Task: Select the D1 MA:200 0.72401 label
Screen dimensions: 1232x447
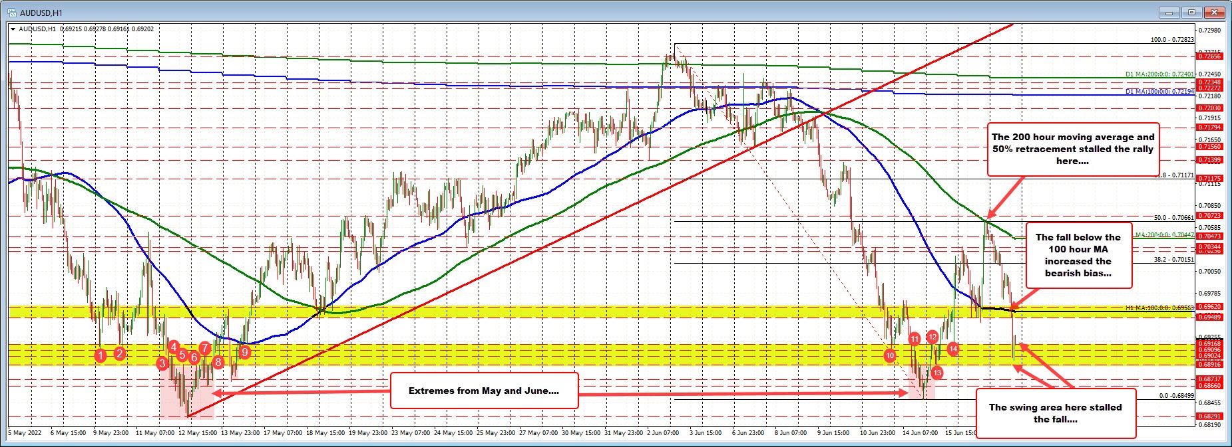Action: pos(1159,74)
